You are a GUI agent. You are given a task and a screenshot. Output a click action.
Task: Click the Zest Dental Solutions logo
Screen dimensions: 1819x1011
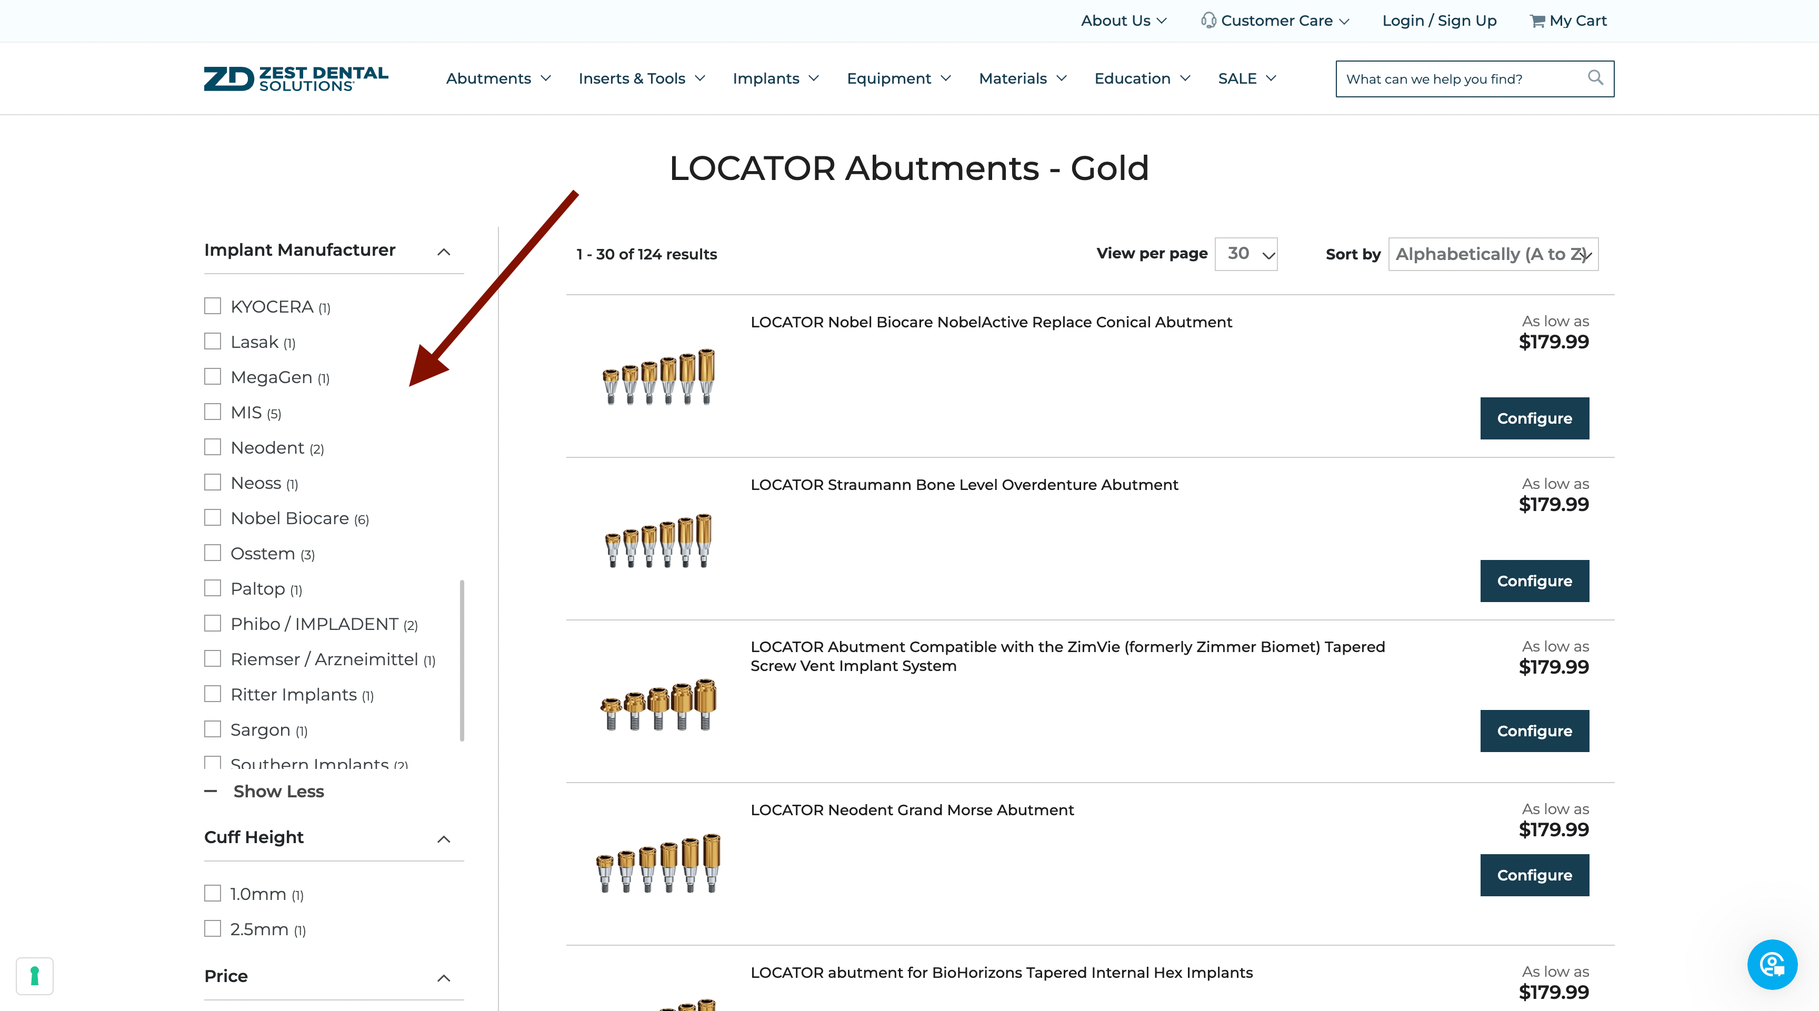(x=296, y=78)
